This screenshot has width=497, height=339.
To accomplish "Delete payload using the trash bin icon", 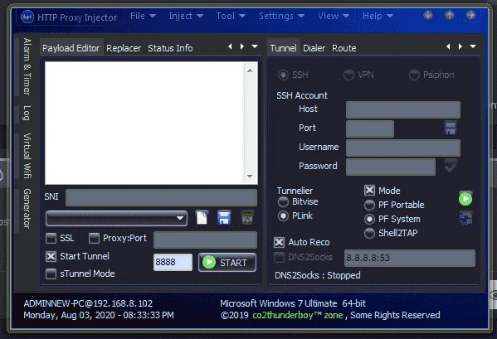I will 246,217.
